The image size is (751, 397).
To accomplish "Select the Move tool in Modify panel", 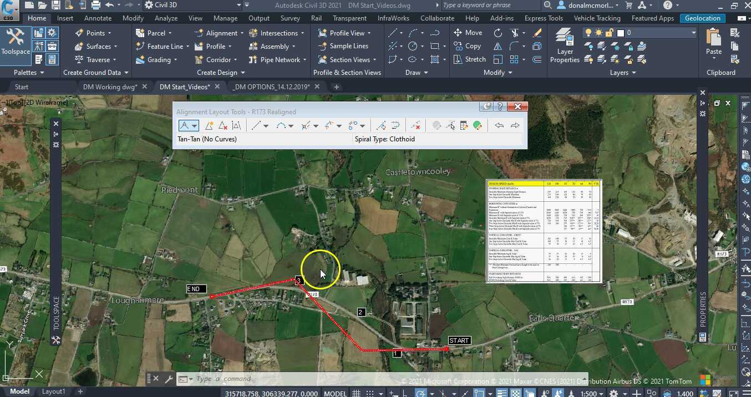I will pyautogui.click(x=468, y=33).
